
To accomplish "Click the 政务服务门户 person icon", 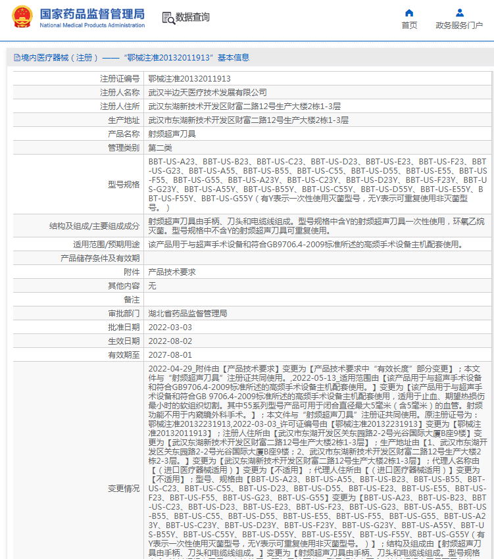I will 460,13.
